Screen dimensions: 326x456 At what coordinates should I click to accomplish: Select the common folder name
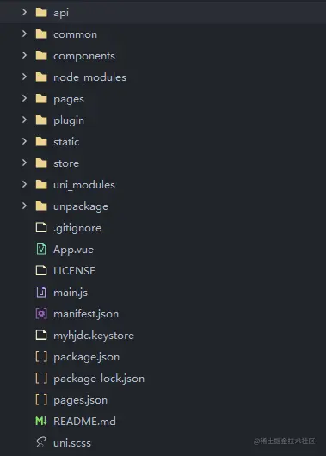click(76, 34)
